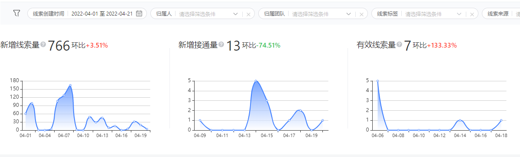The height and width of the screenshot is (157, 520).
Task: Click the +3.51% change value
Action: pyautogui.click(x=96, y=45)
